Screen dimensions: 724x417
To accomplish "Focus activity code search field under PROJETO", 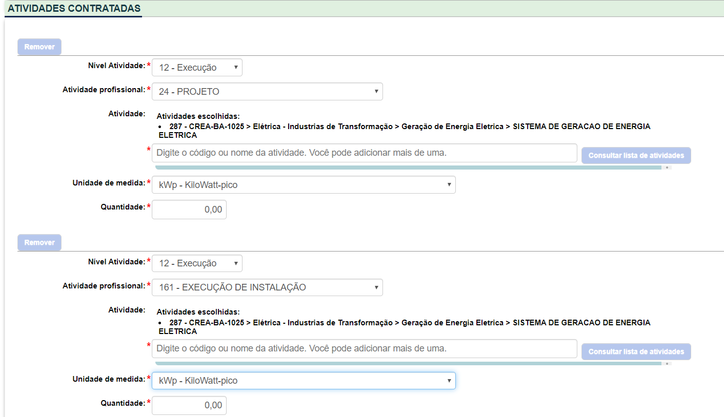I will pyautogui.click(x=364, y=153).
